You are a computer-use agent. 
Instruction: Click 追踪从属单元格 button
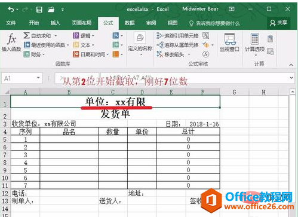click(177, 45)
